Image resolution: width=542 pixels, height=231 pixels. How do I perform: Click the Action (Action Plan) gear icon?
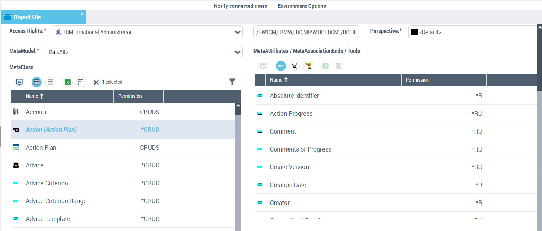tap(16, 130)
